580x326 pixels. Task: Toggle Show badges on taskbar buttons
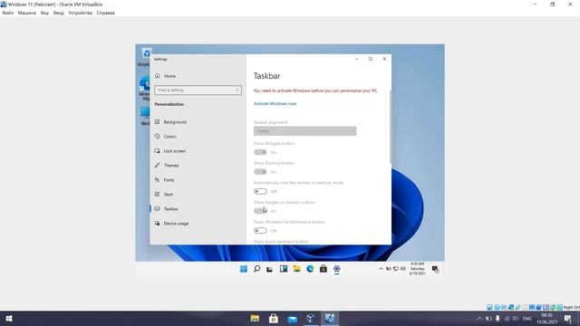tap(260, 211)
